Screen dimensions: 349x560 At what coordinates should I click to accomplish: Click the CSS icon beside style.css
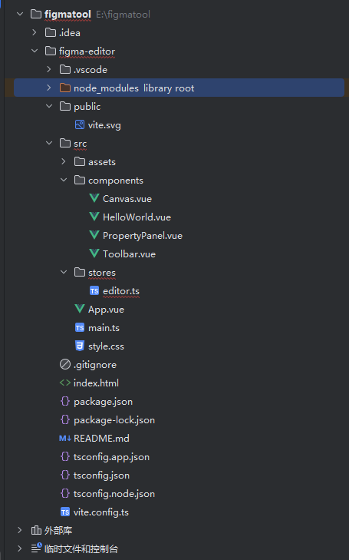80,346
